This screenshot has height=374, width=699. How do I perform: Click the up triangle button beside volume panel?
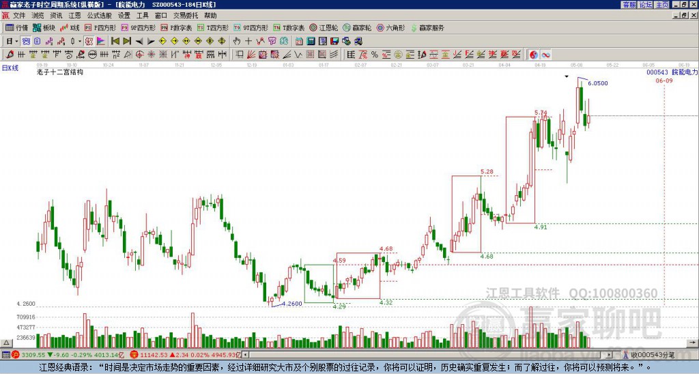coord(5,343)
